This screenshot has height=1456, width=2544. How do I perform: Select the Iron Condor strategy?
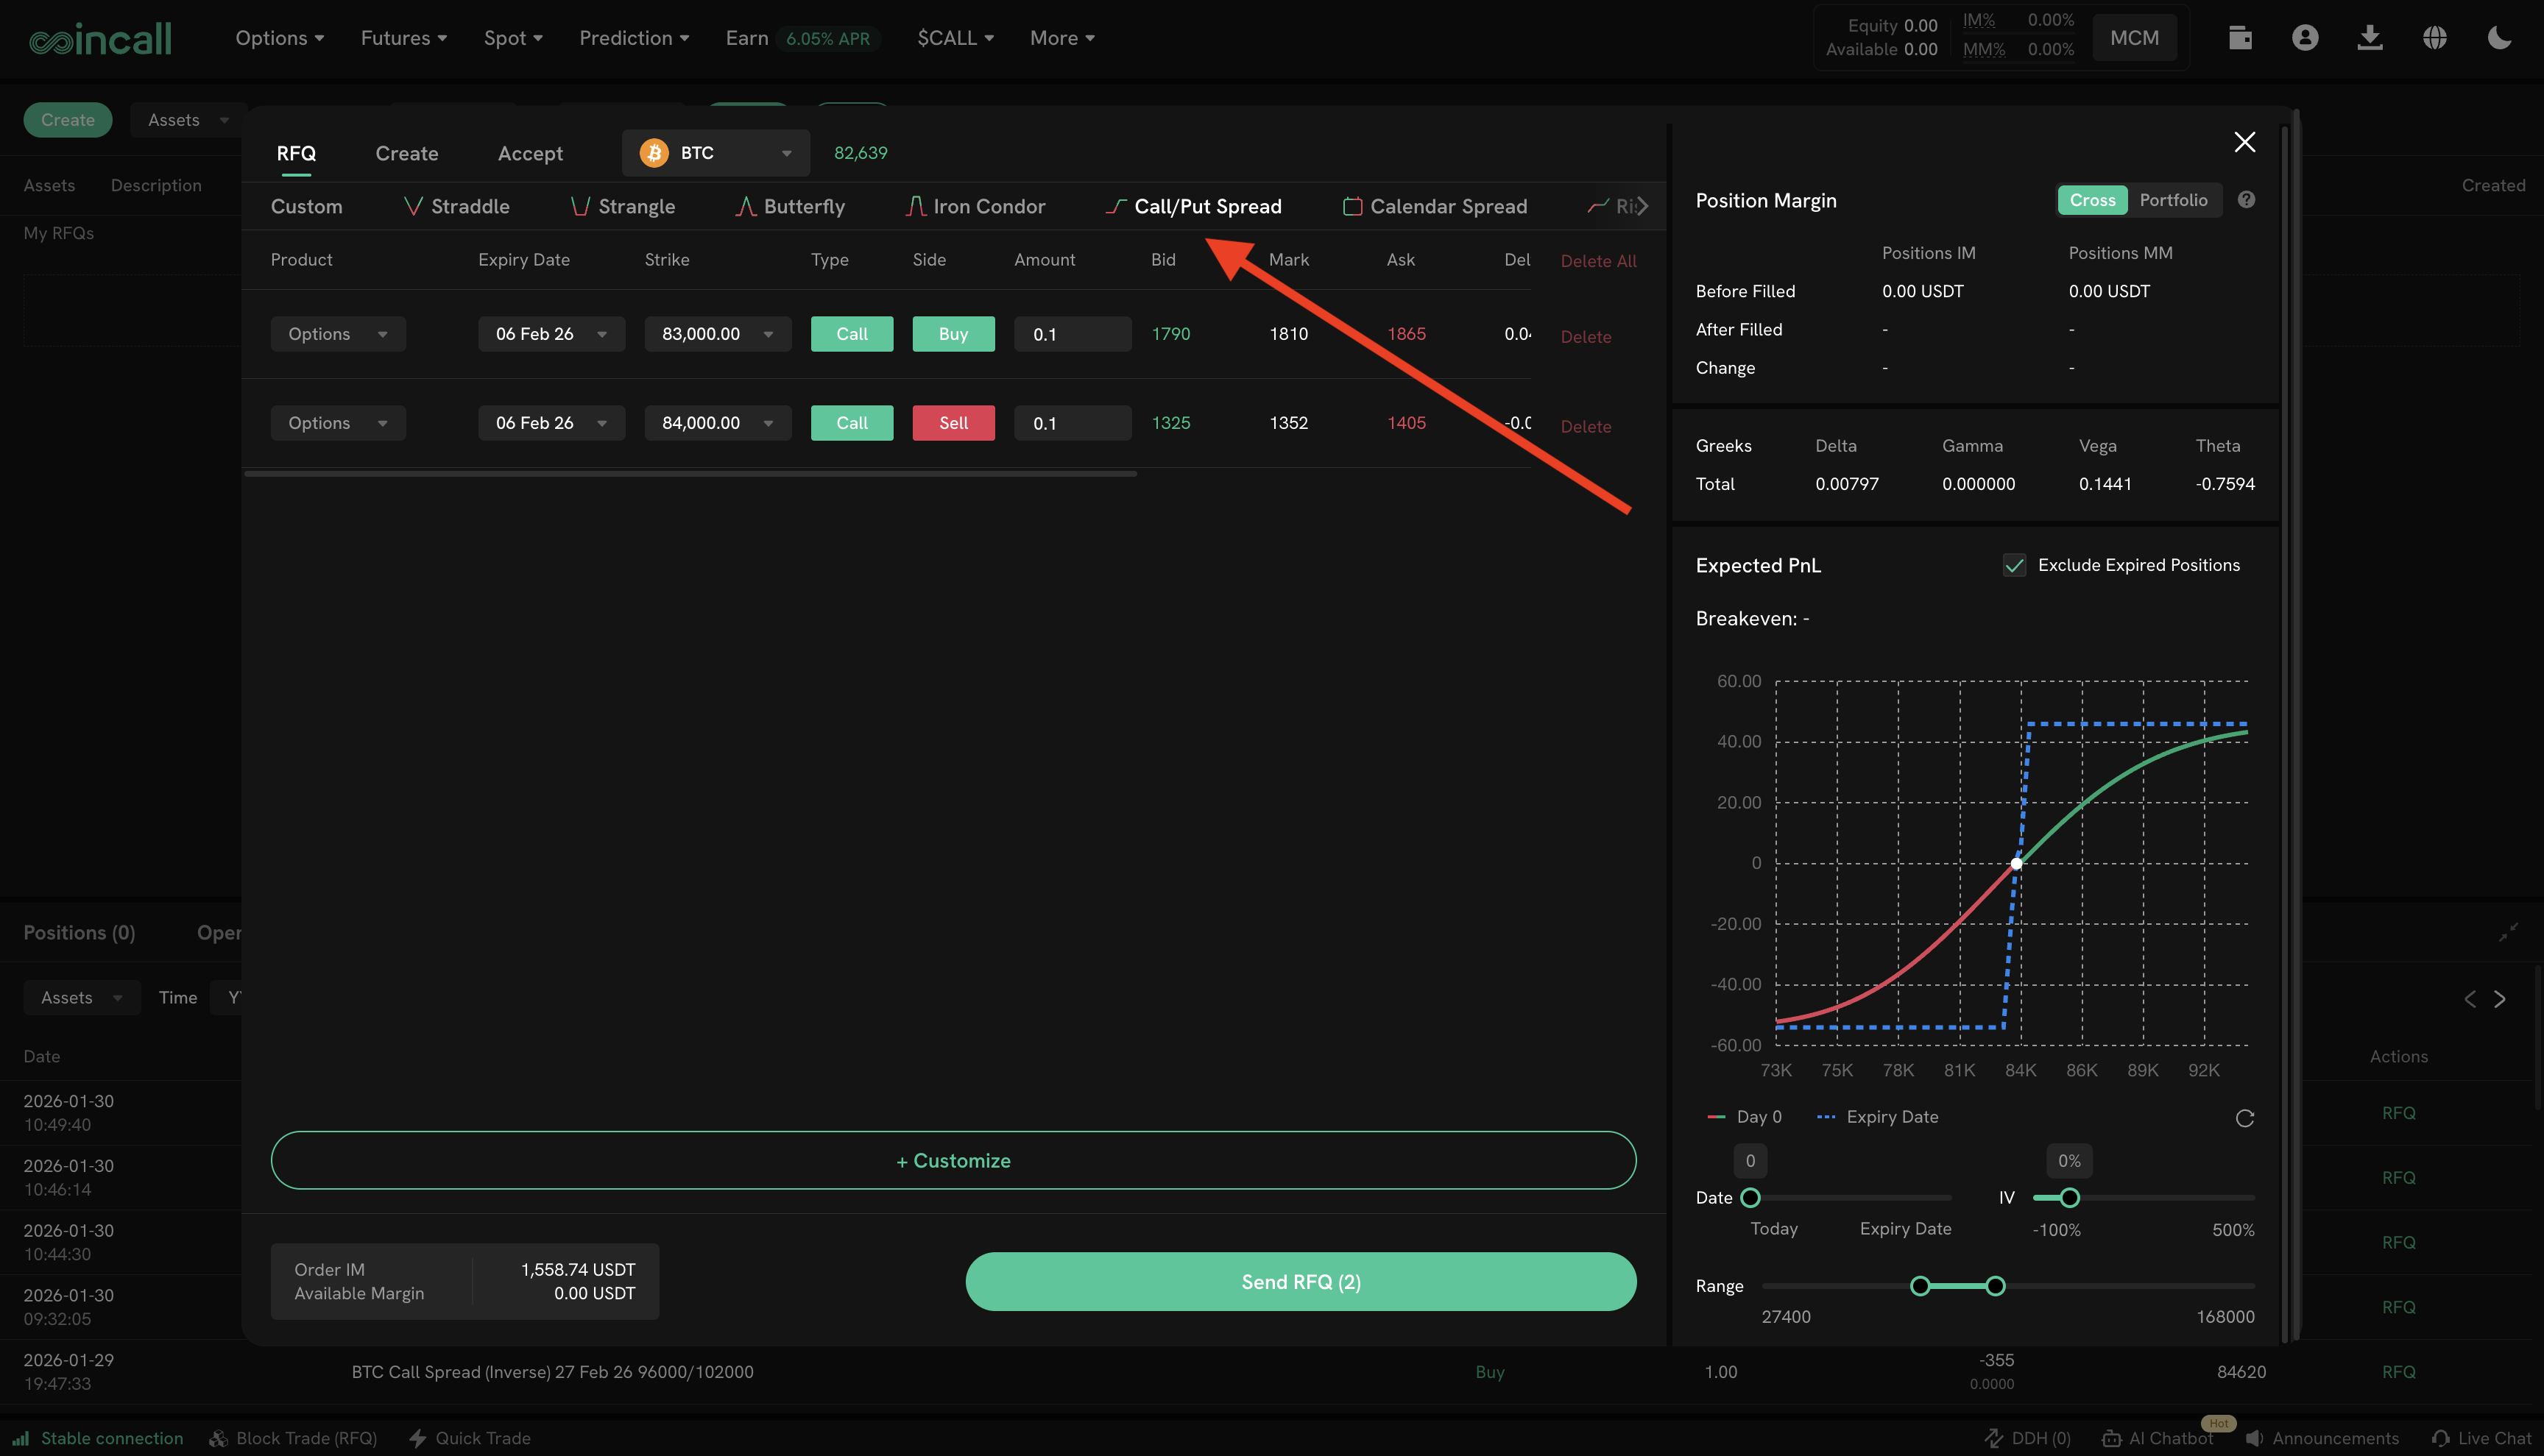(975, 206)
